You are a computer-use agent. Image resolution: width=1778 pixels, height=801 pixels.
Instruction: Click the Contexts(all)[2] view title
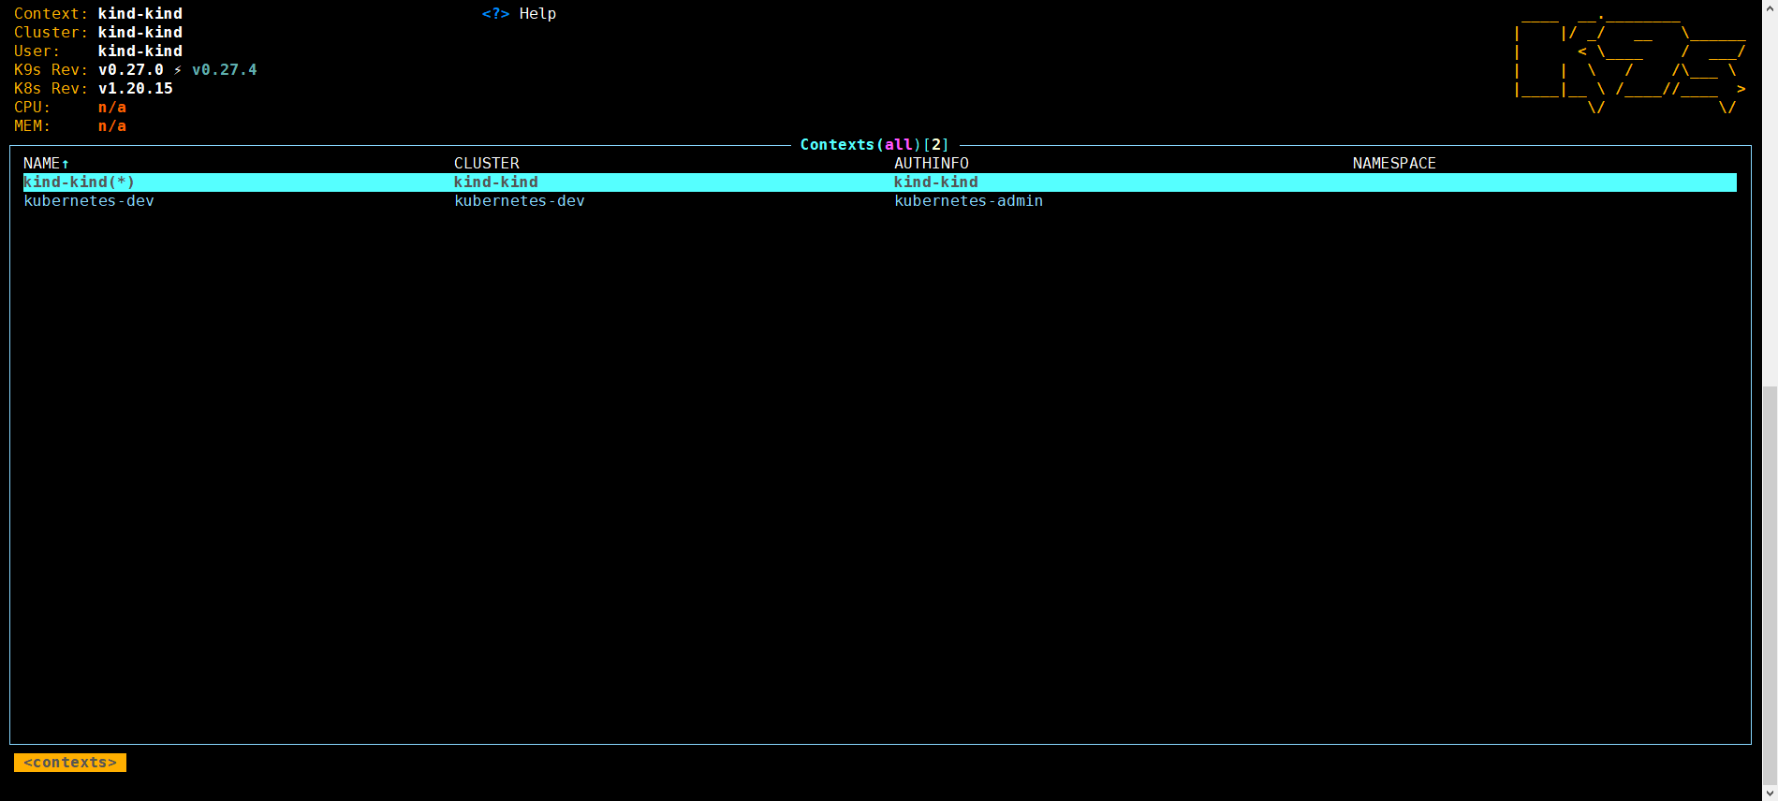874,145
